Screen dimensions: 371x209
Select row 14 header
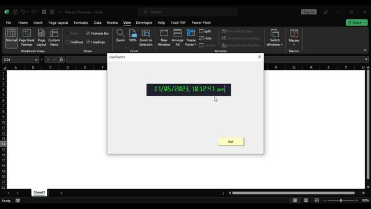pos(3,144)
